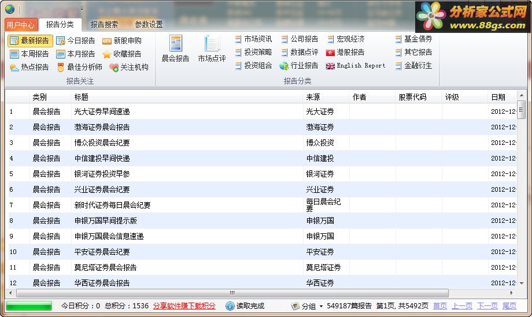
Task: Select 基金债券 report category
Action: click(413, 39)
